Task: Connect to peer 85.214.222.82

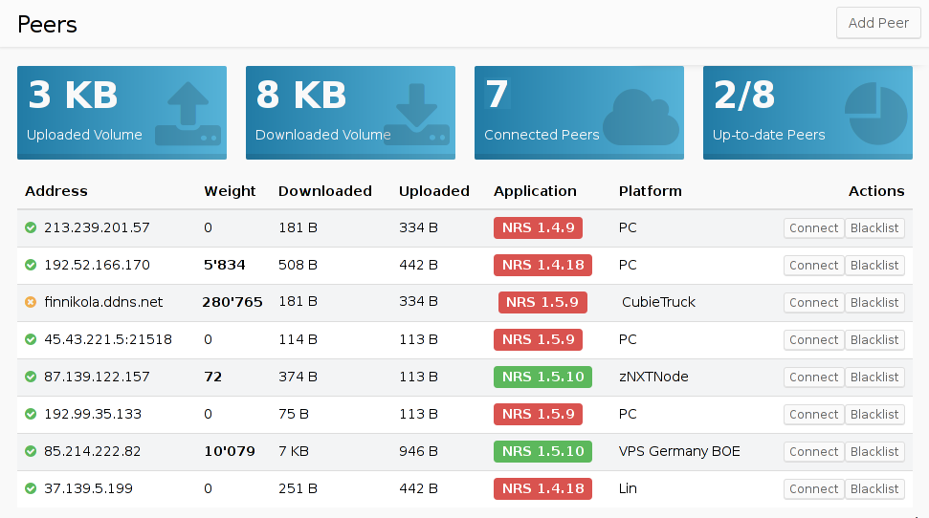Action: click(813, 452)
